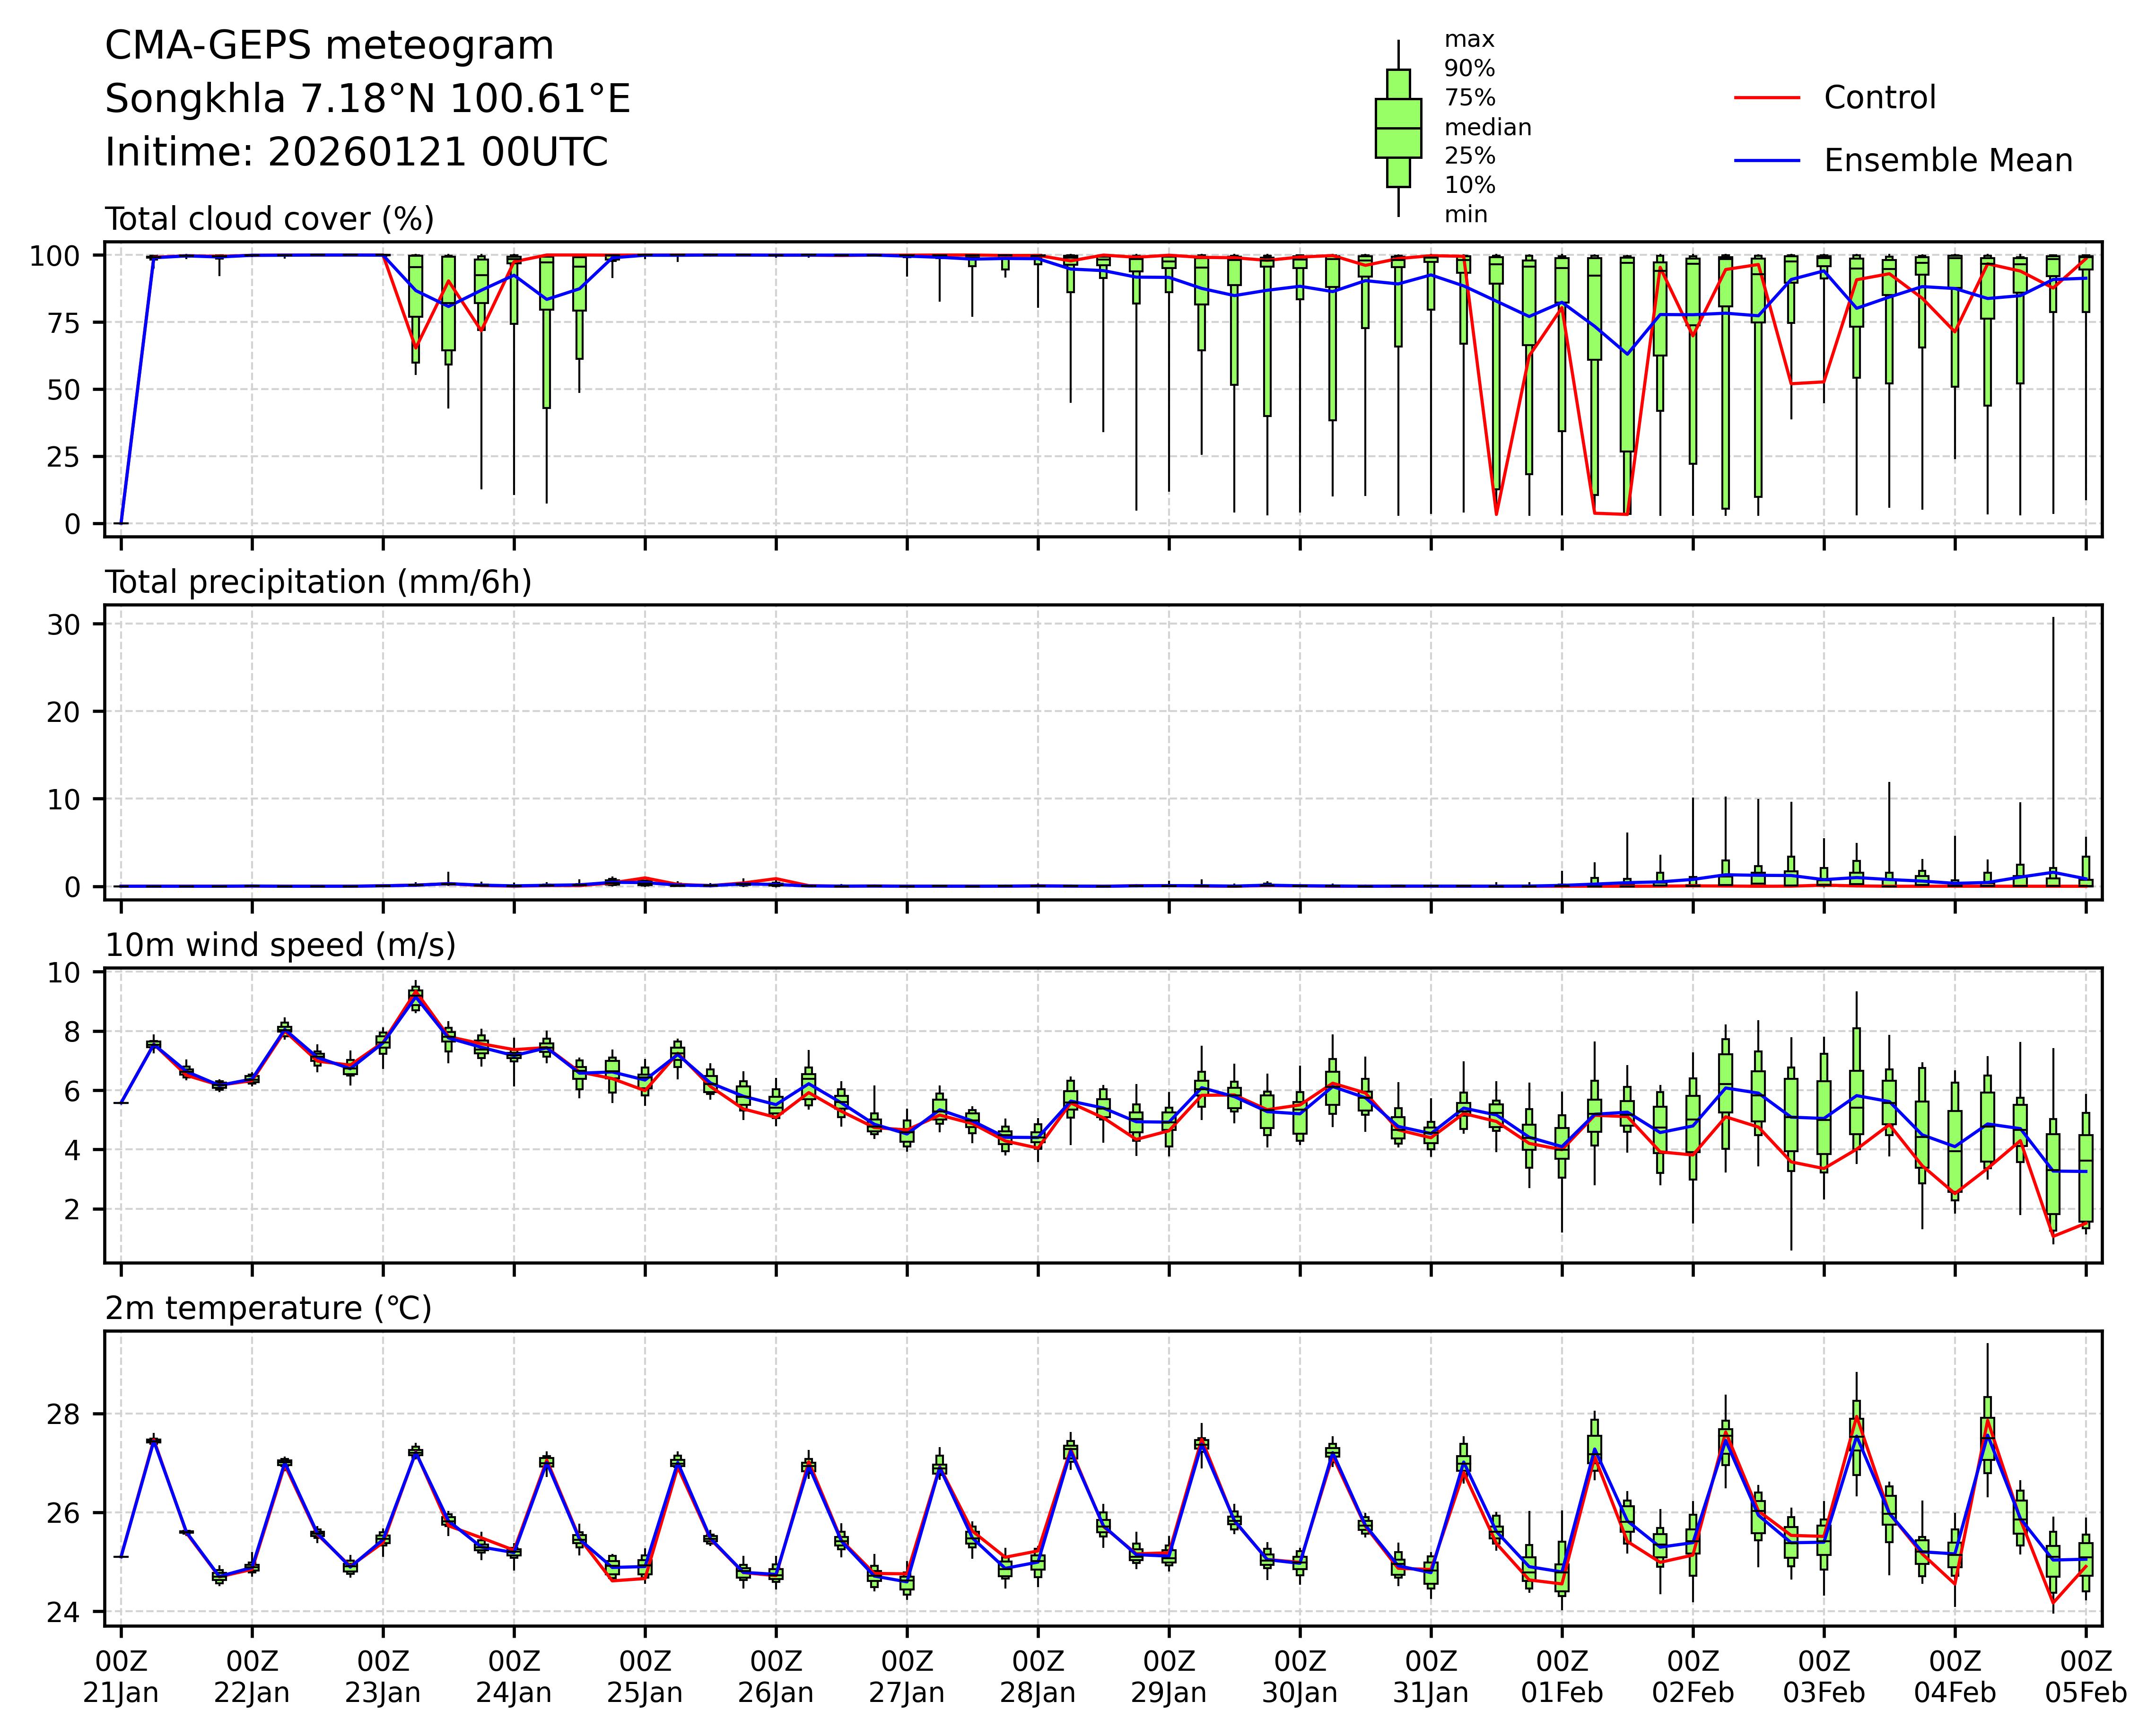This screenshot has height=1736, width=2156.
Task: Click the '00Z 28Jan' time axis label
Action: click(x=1038, y=1678)
